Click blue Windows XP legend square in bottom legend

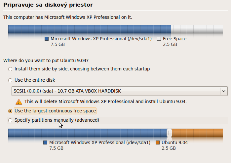click(x=45, y=143)
